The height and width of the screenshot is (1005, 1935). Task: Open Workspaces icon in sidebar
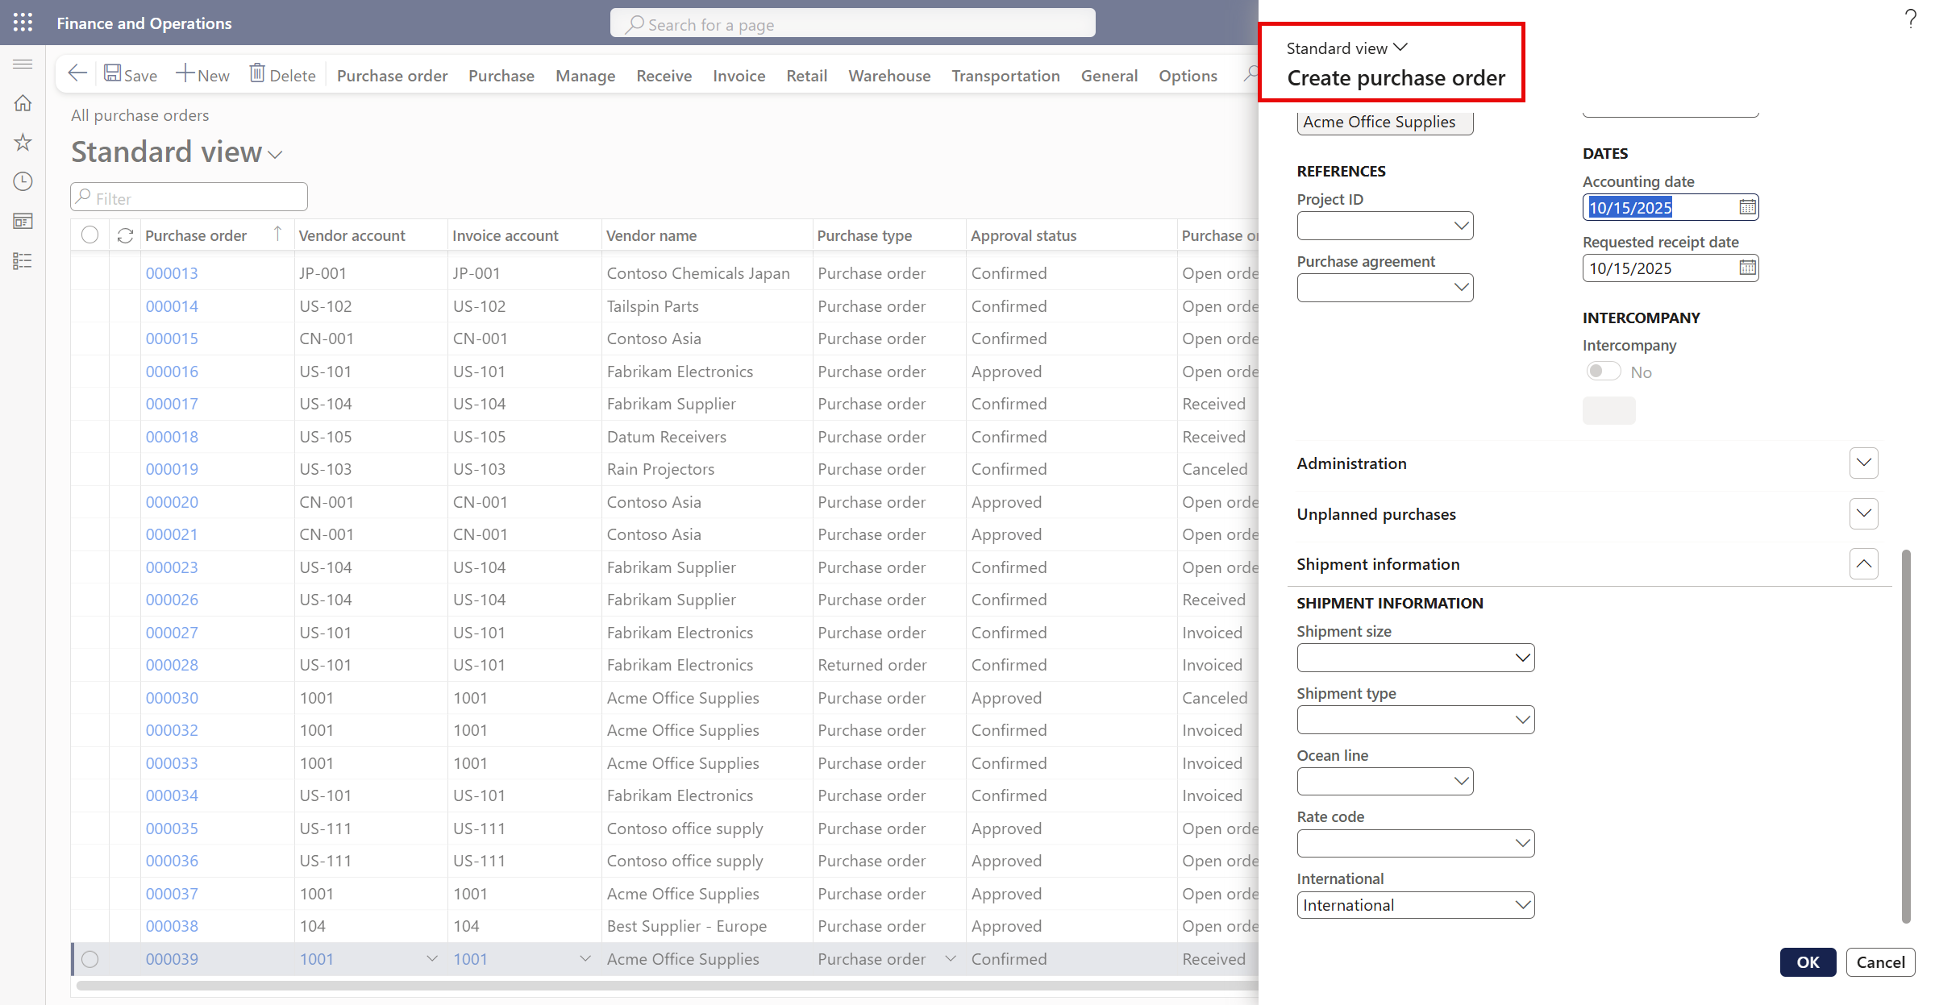pyautogui.click(x=23, y=221)
